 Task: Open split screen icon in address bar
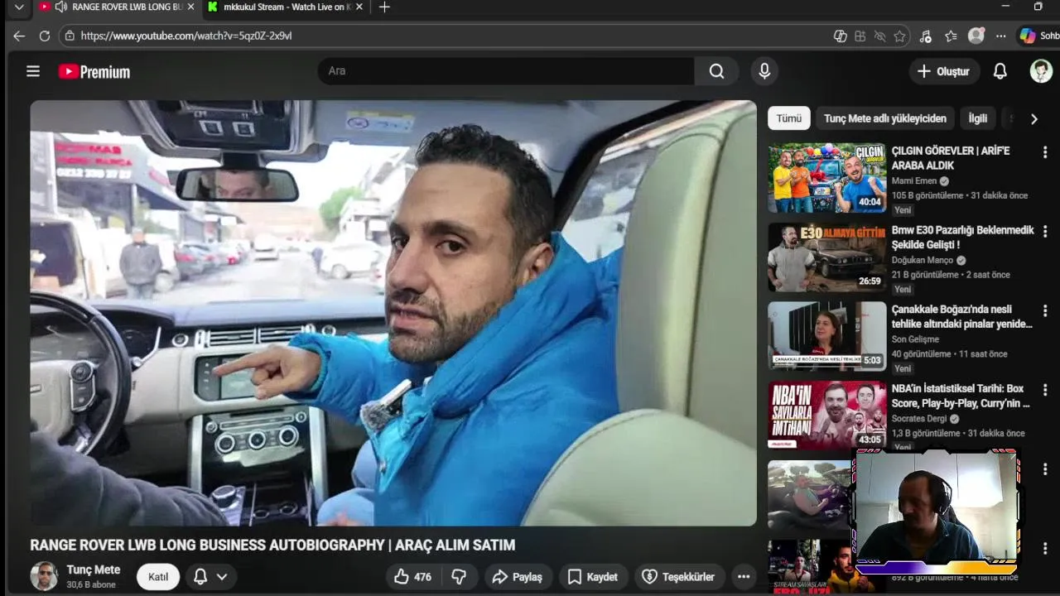[x=860, y=36]
